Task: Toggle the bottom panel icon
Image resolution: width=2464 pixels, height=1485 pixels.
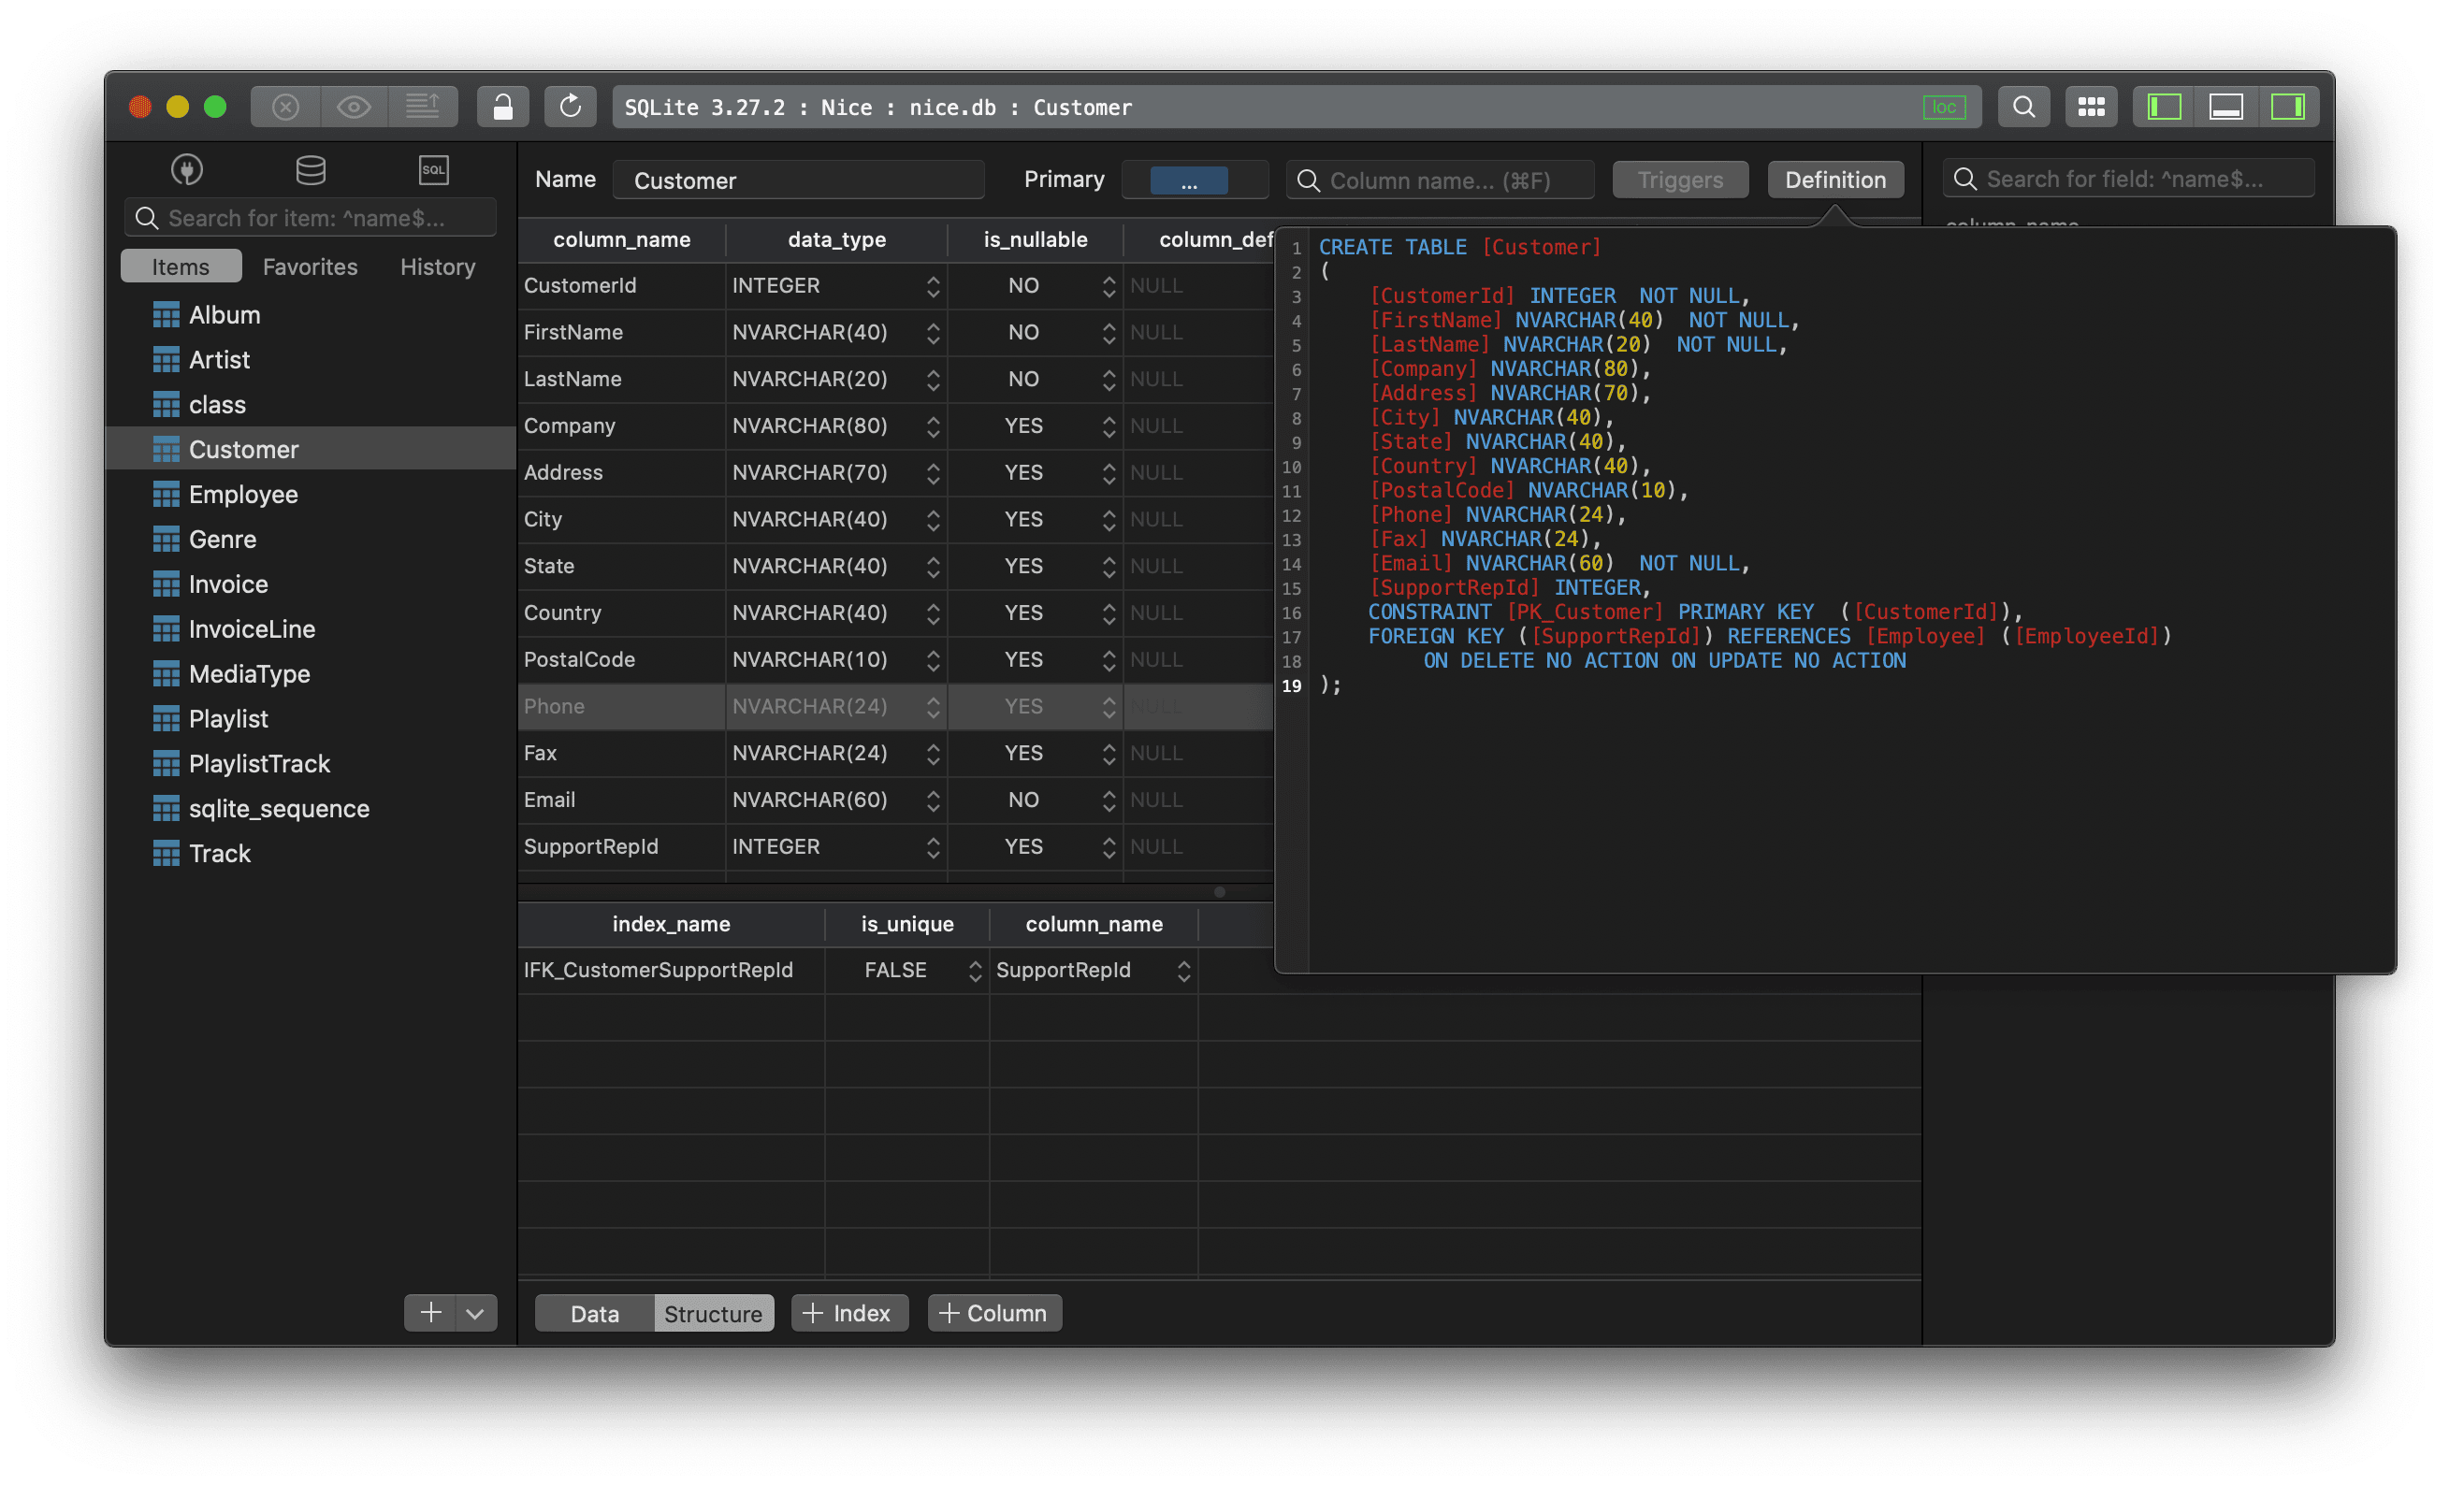Action: pos(2226,106)
